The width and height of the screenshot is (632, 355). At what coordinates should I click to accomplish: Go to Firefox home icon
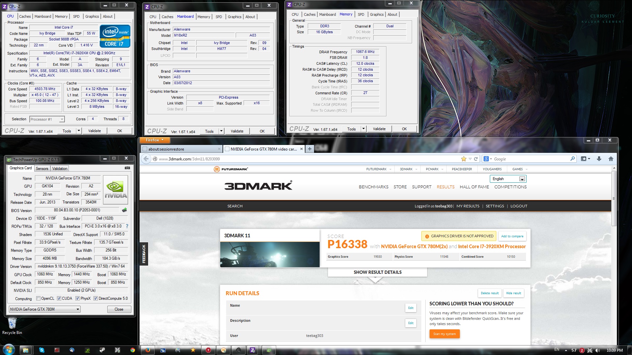[x=611, y=159]
